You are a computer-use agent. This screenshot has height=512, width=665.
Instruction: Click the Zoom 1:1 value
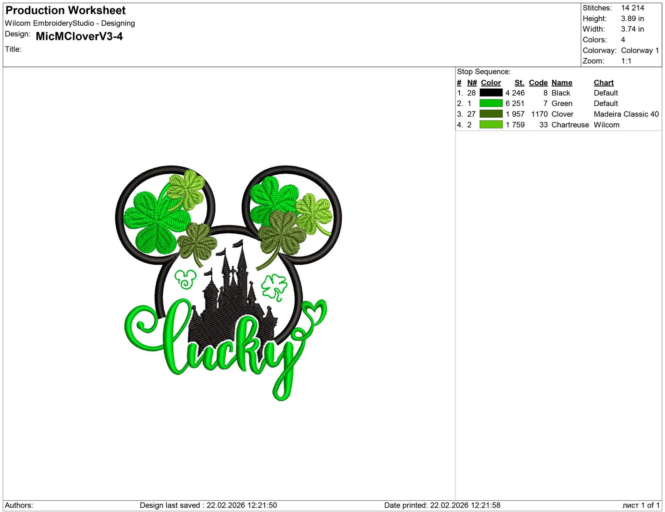click(x=626, y=61)
